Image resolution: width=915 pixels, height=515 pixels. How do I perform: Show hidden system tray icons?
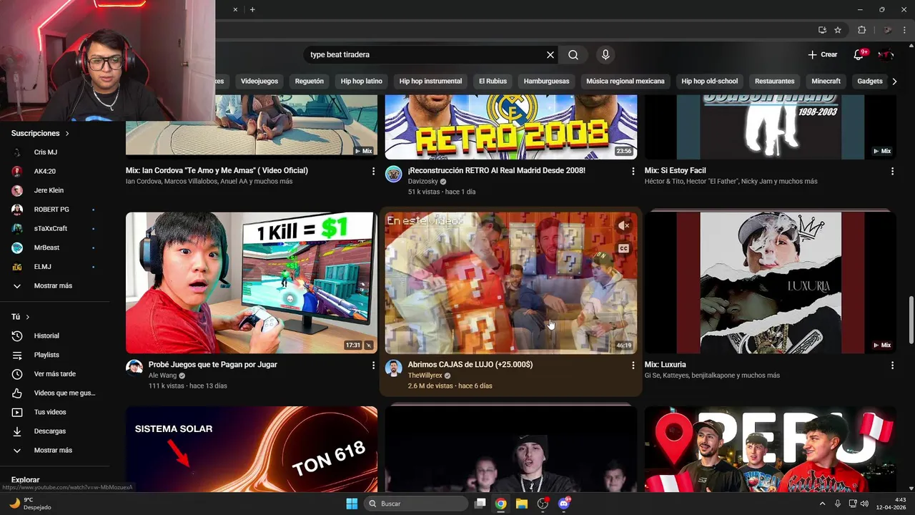coord(822,504)
